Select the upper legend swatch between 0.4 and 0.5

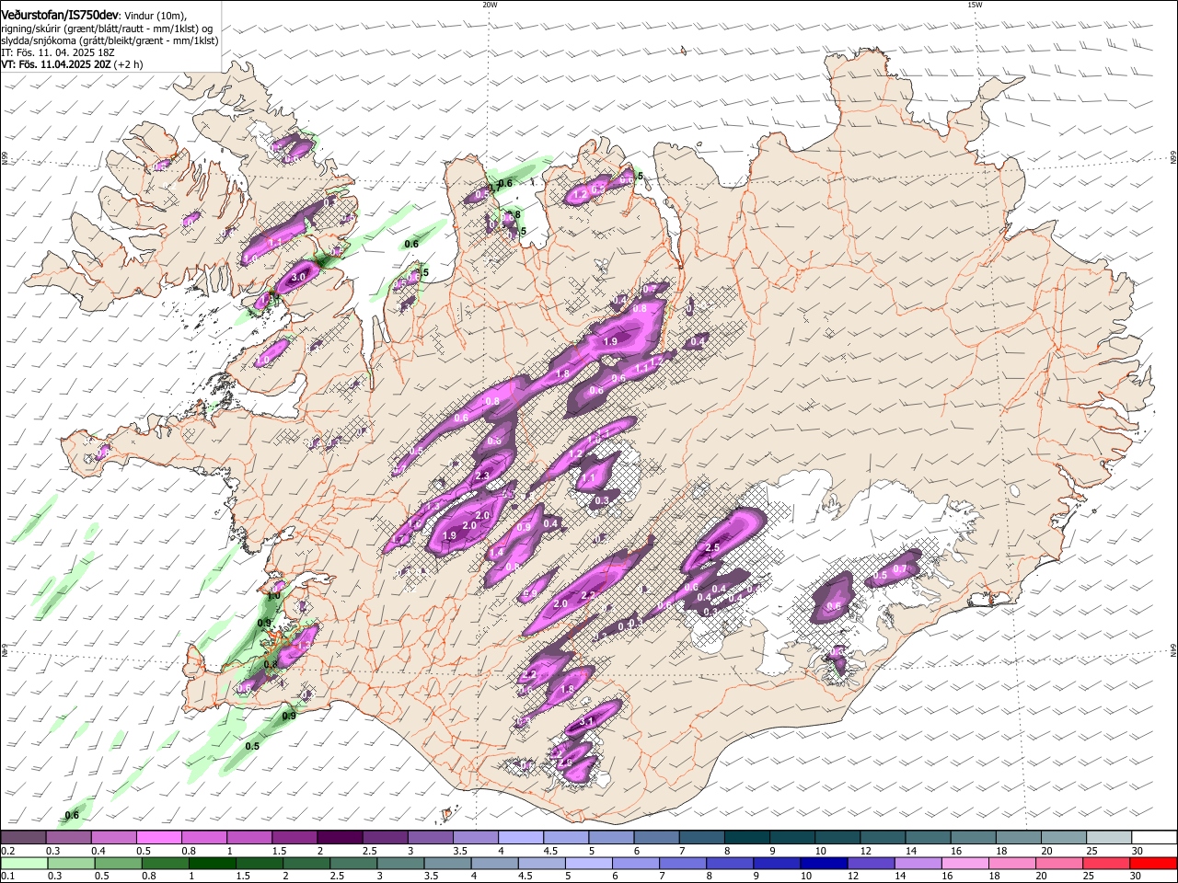click(113, 837)
